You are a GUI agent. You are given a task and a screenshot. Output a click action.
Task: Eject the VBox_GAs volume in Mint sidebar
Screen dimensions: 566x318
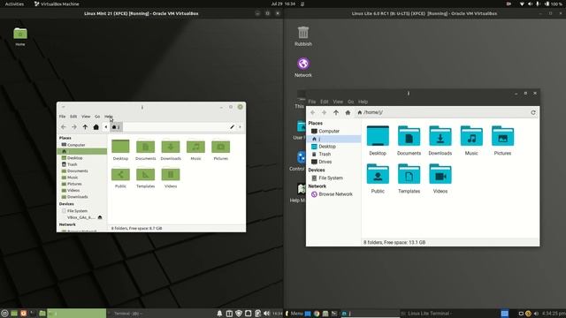click(100, 217)
